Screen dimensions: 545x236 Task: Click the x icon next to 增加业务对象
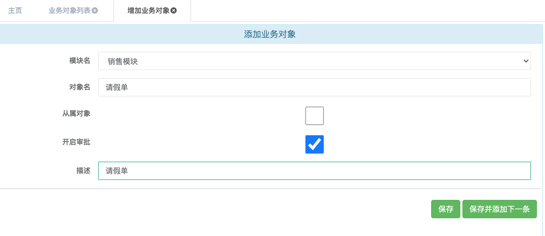pyautogui.click(x=174, y=10)
